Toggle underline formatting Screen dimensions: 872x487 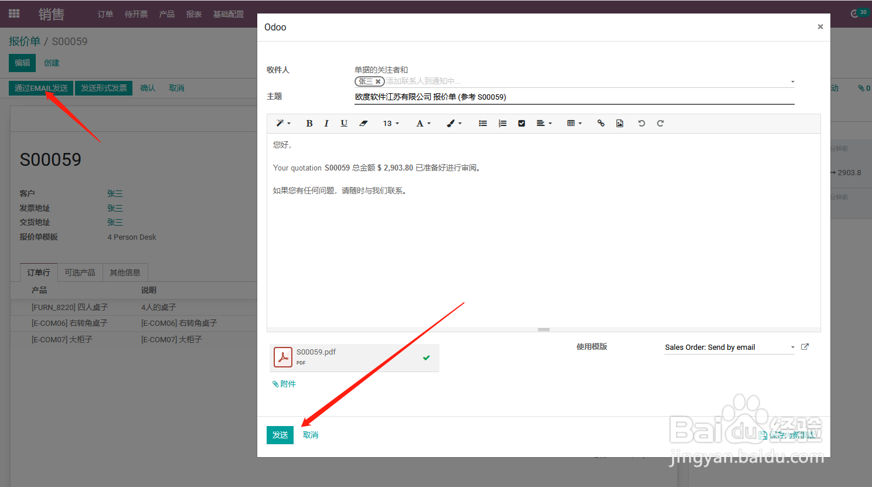click(x=344, y=123)
